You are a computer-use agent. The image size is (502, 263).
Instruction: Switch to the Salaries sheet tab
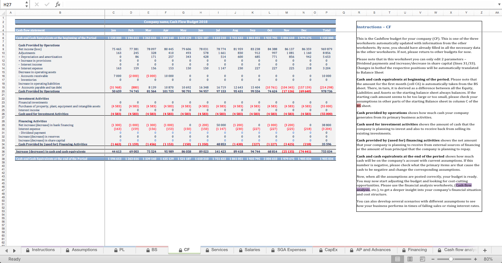pos(249,250)
